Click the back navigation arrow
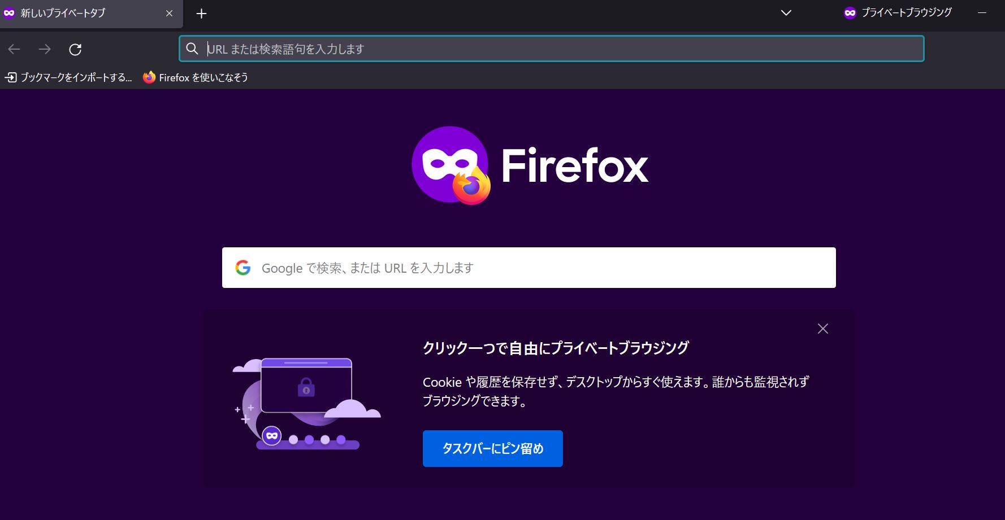Image resolution: width=1005 pixels, height=520 pixels. coord(14,49)
